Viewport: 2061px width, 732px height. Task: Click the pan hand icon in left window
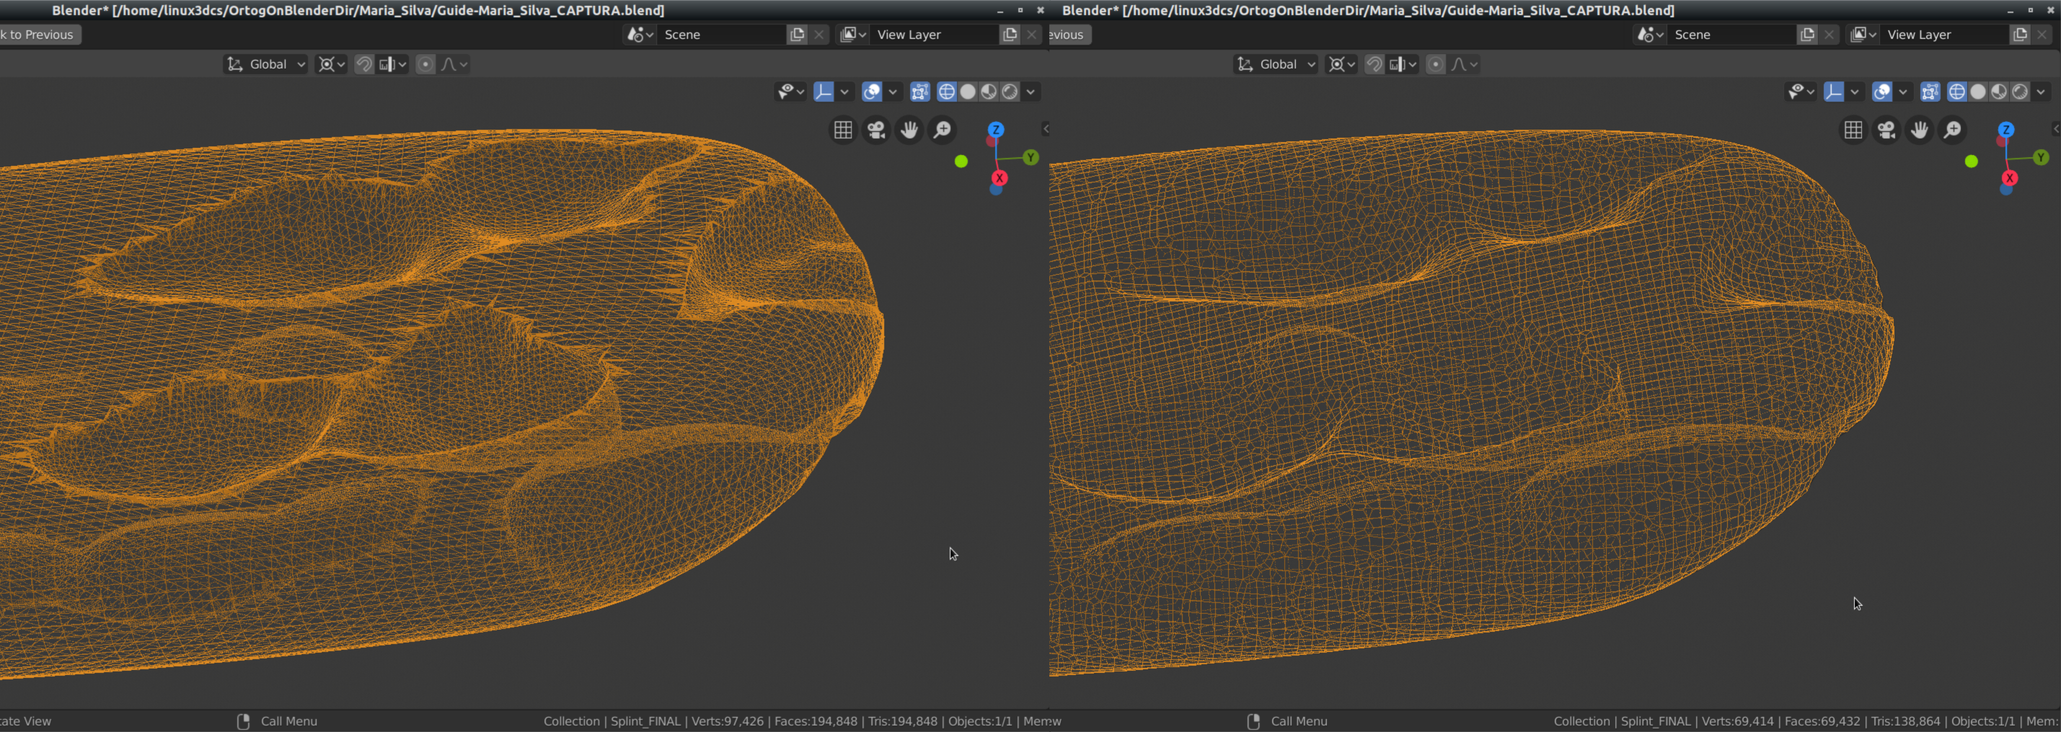(909, 130)
